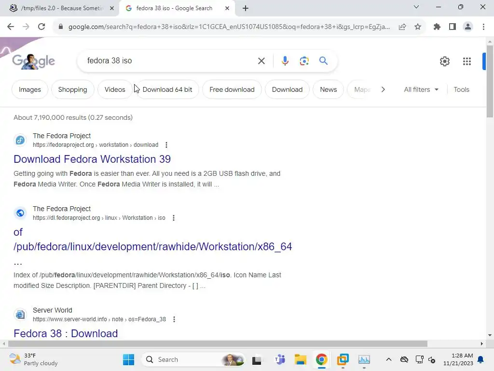Filter results by Images
494x371 pixels.
(x=30, y=89)
